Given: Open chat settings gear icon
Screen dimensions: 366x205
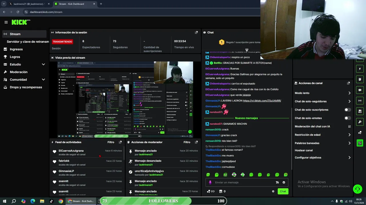Looking at the screenshot, I should tap(273, 191).
